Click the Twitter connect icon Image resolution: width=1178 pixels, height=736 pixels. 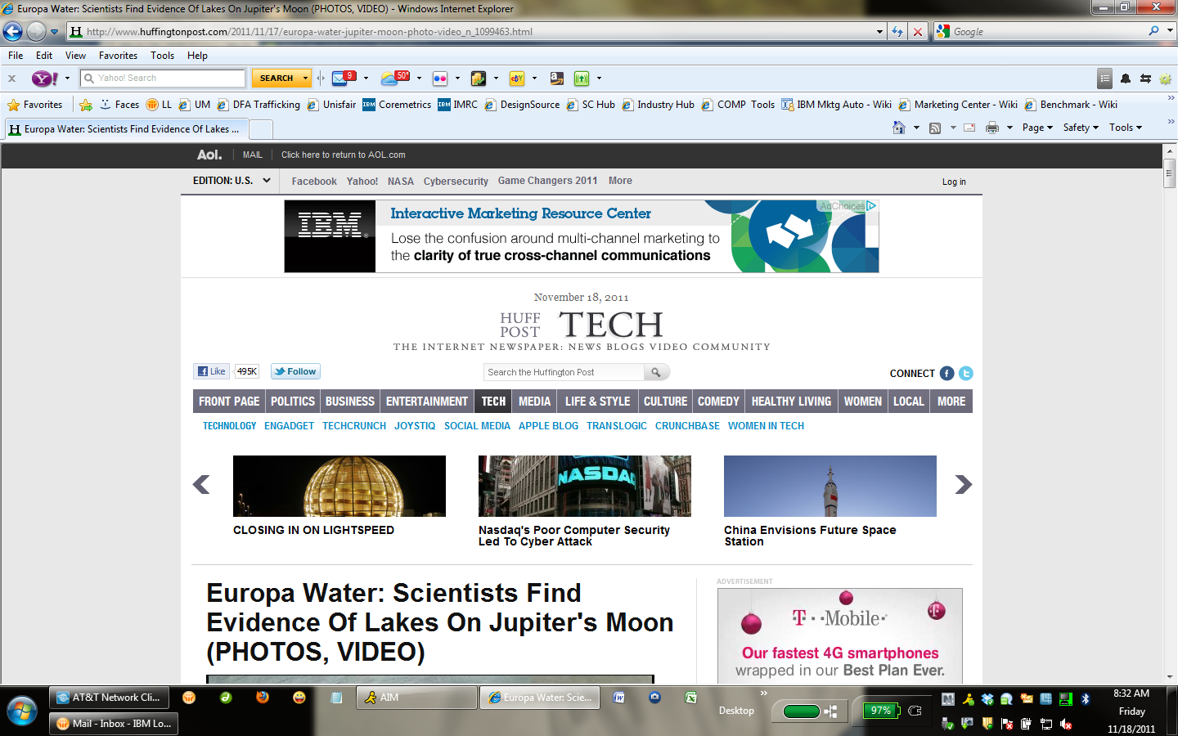(x=966, y=373)
